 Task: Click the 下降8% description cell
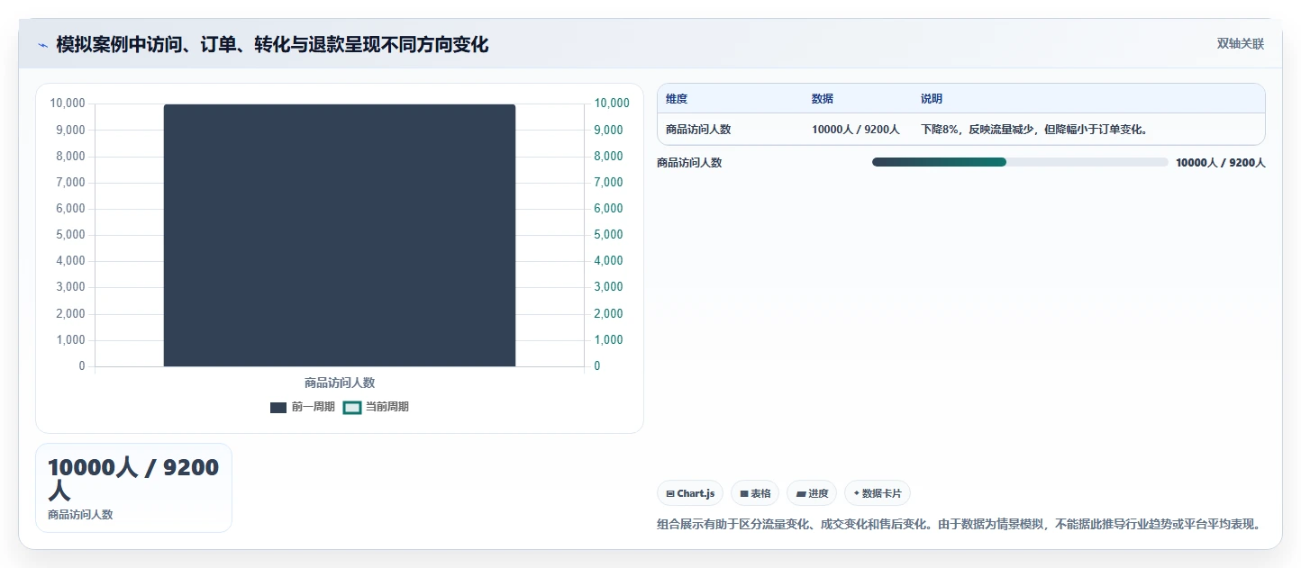click(1034, 130)
